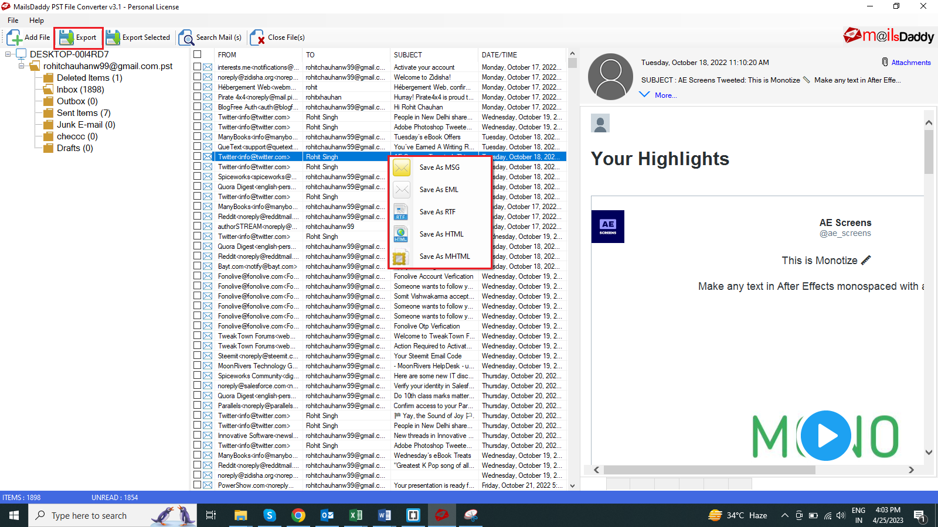Open the @ae_screens handle link

coord(845,233)
